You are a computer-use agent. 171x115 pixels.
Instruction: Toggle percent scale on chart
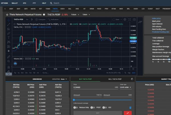(125, 73)
